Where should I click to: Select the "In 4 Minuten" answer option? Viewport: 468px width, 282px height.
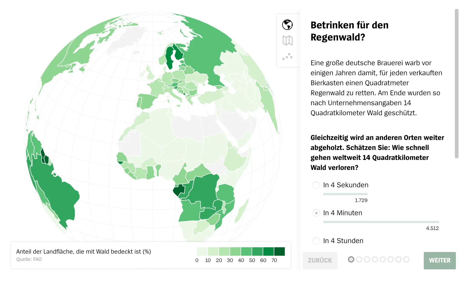[316, 213]
